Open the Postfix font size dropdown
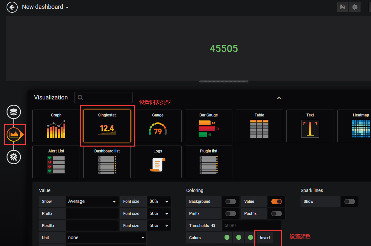This screenshot has width=371, height=246. [159, 226]
